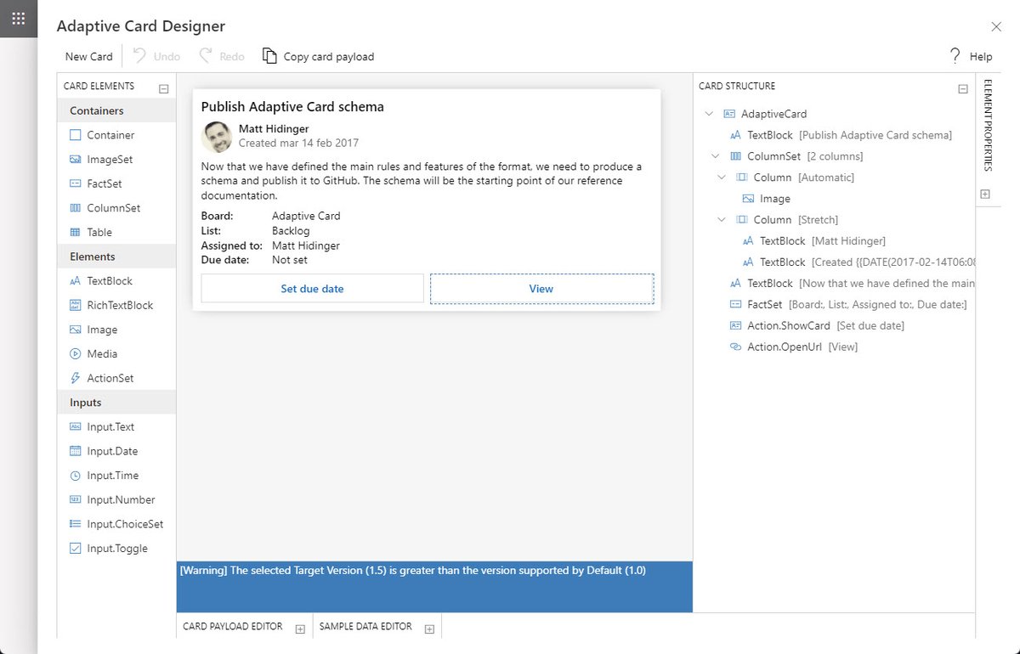Viewport: 1020px width, 654px height.
Task: Select the Image element icon
Action: (75, 330)
